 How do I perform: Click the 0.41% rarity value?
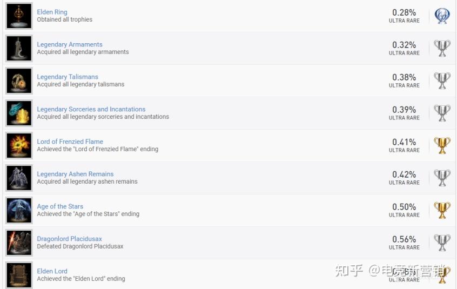tap(404, 142)
